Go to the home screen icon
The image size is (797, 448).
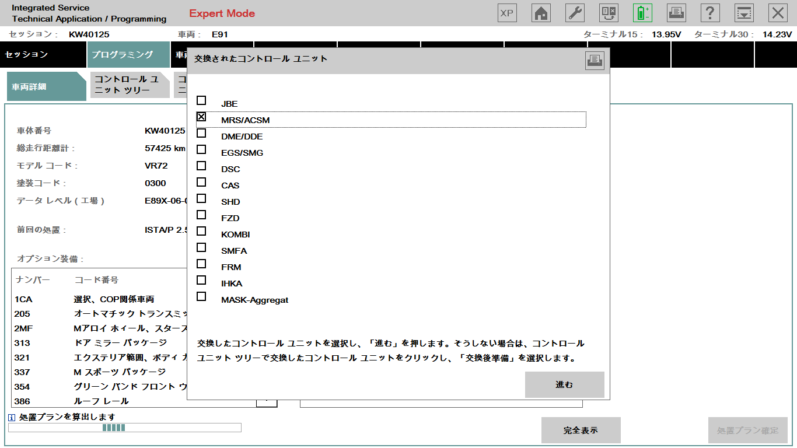click(x=541, y=13)
